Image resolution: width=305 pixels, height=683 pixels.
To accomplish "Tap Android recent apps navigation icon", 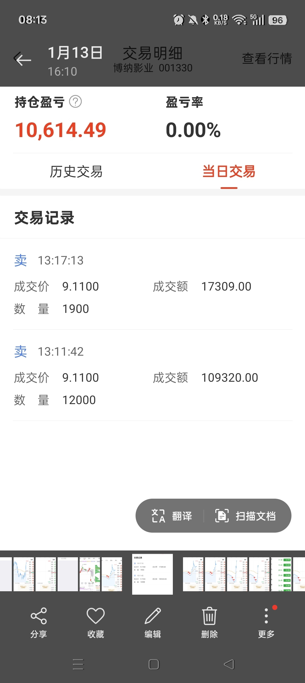I will pos(78,664).
